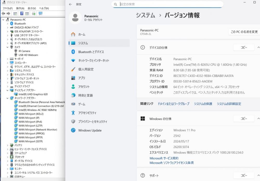
Task: Click Back arrow in Device Manager toolbar
Action: [x=3, y=13]
